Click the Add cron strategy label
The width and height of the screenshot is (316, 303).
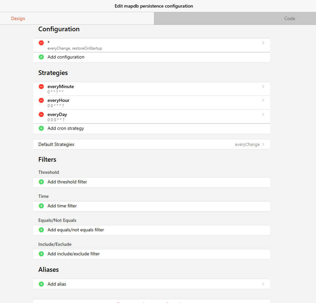[66, 128]
